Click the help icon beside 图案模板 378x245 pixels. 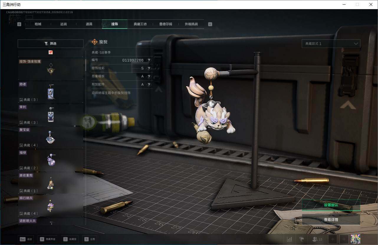[x=149, y=77]
